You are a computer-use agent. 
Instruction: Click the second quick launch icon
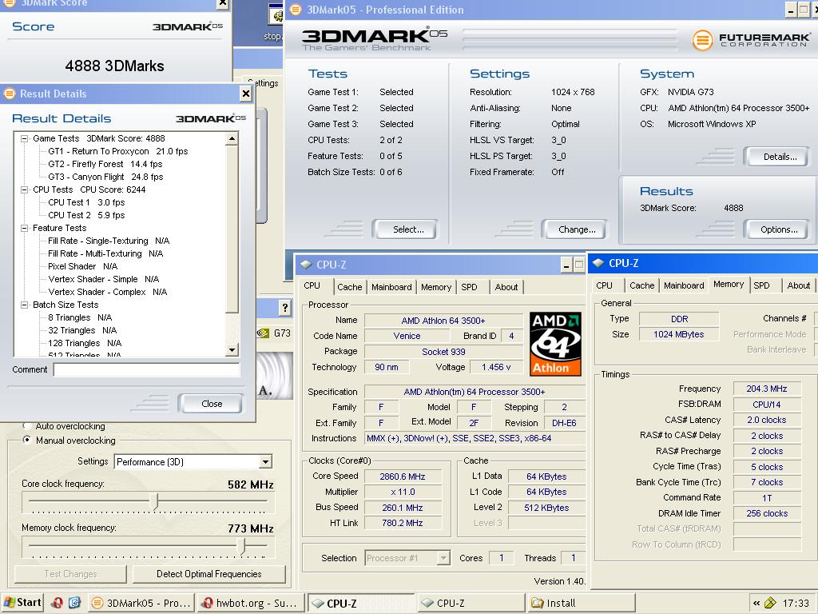coord(74,603)
